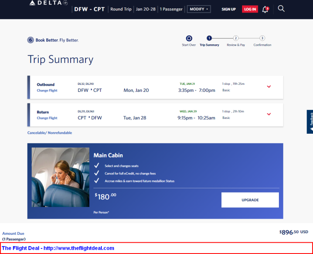Click the red LOG IN button
Screen dimensions: 313x254
(x=250, y=9)
